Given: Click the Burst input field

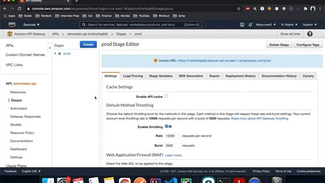Looking at the screenshot, I should [x=173, y=145].
